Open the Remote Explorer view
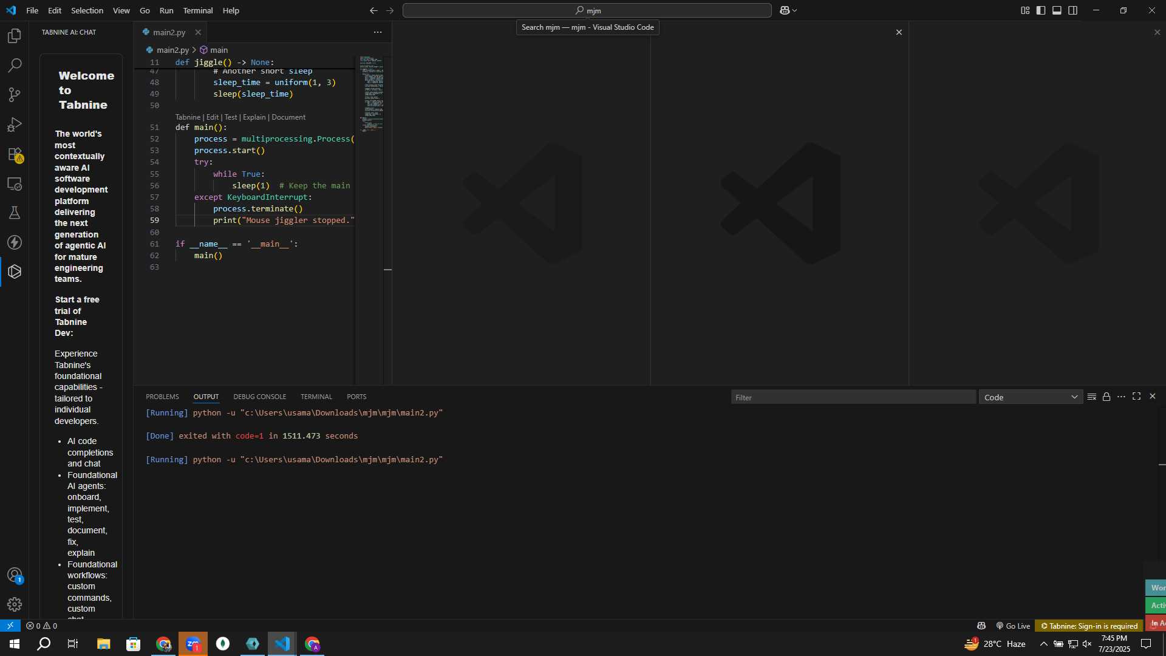 pos(15,183)
